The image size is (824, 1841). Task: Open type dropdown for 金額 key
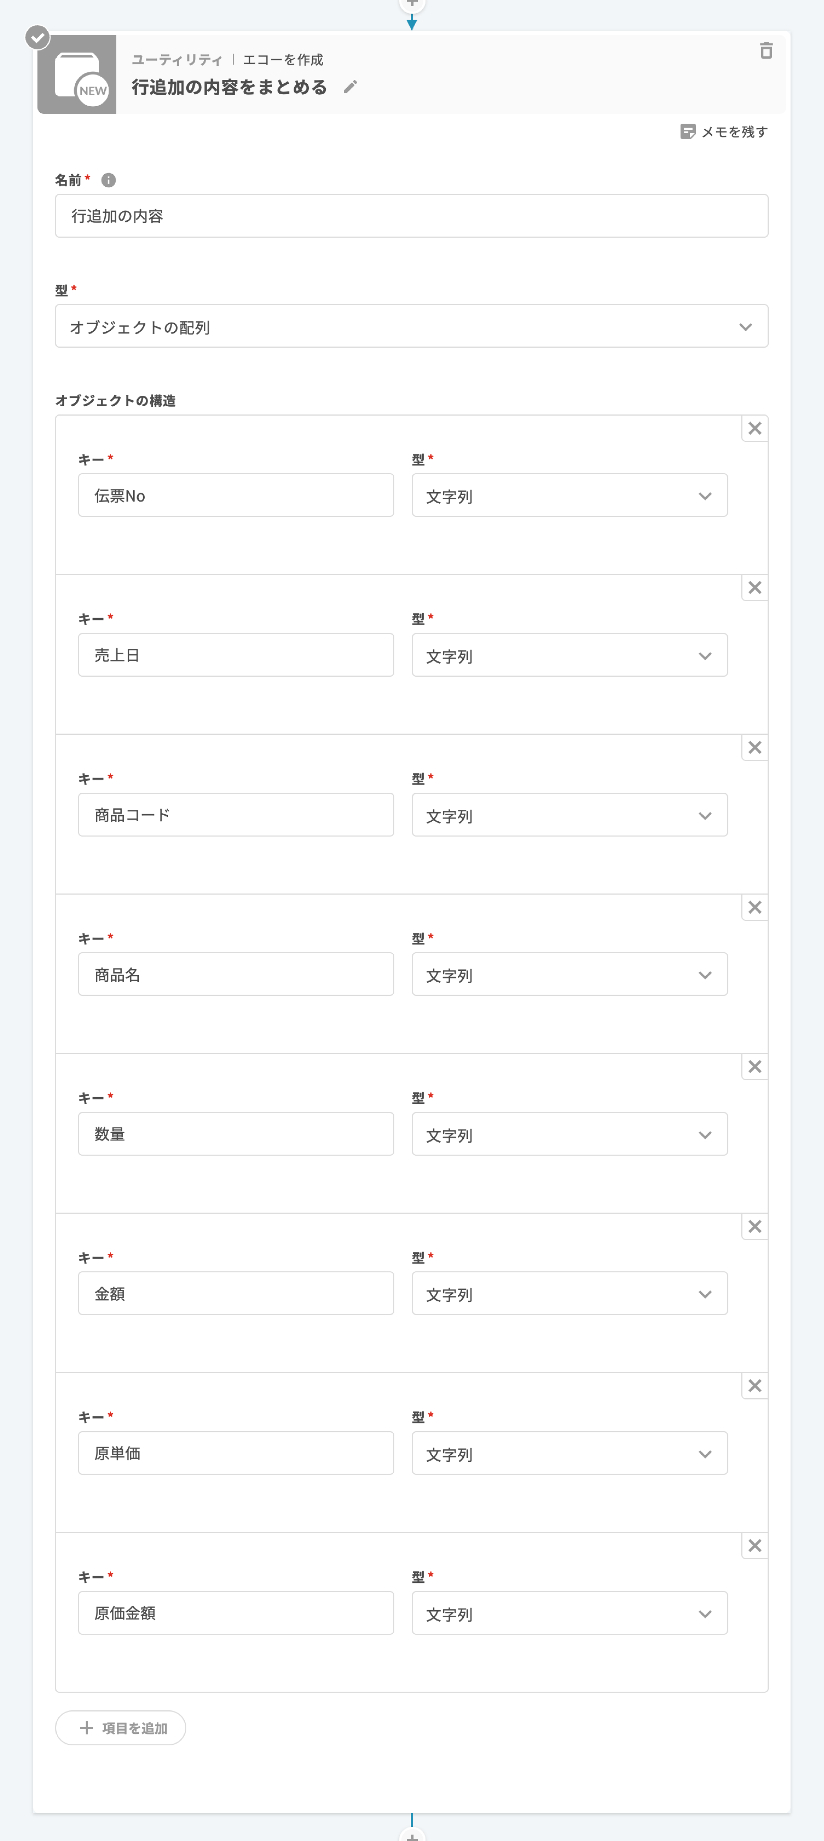(x=569, y=1294)
